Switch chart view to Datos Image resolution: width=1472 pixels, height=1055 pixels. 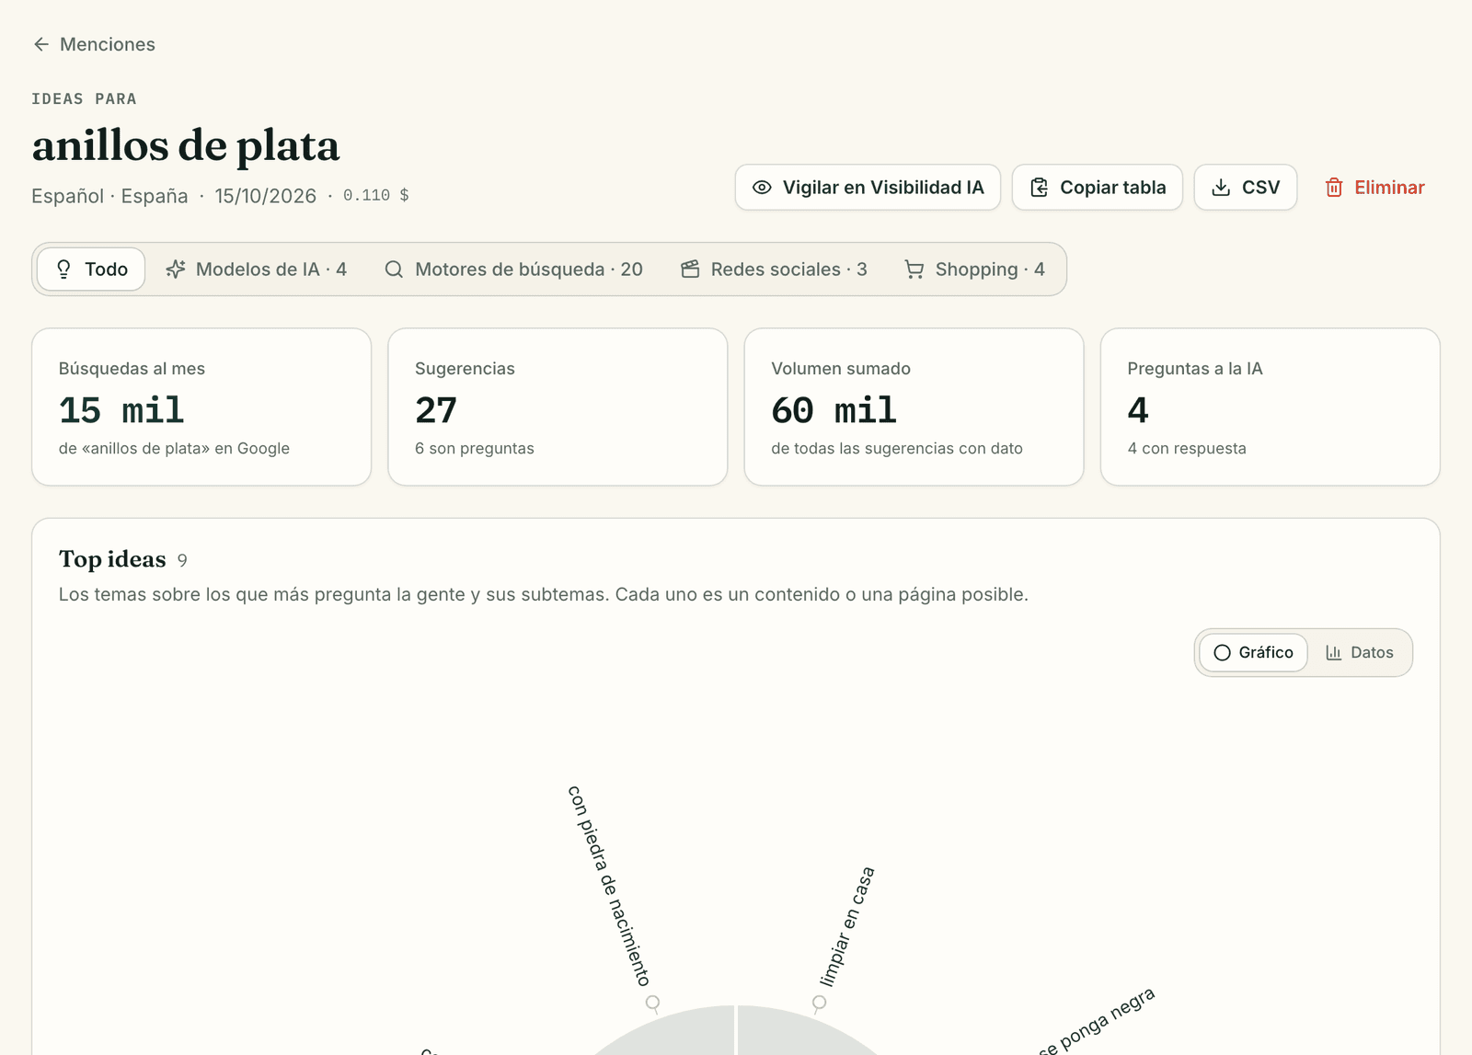click(x=1360, y=653)
